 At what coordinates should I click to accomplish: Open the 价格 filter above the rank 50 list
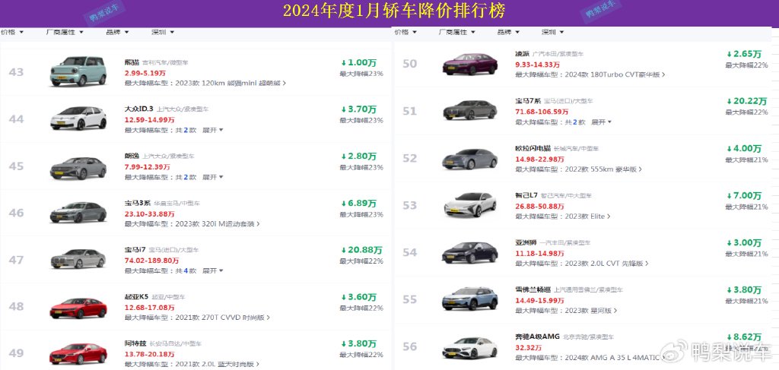[x=405, y=32]
